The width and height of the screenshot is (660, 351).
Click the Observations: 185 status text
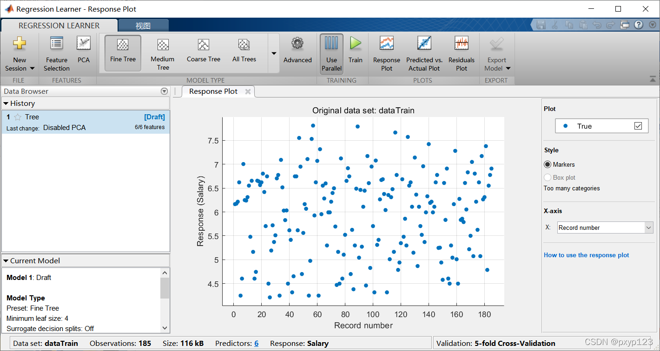[120, 344]
